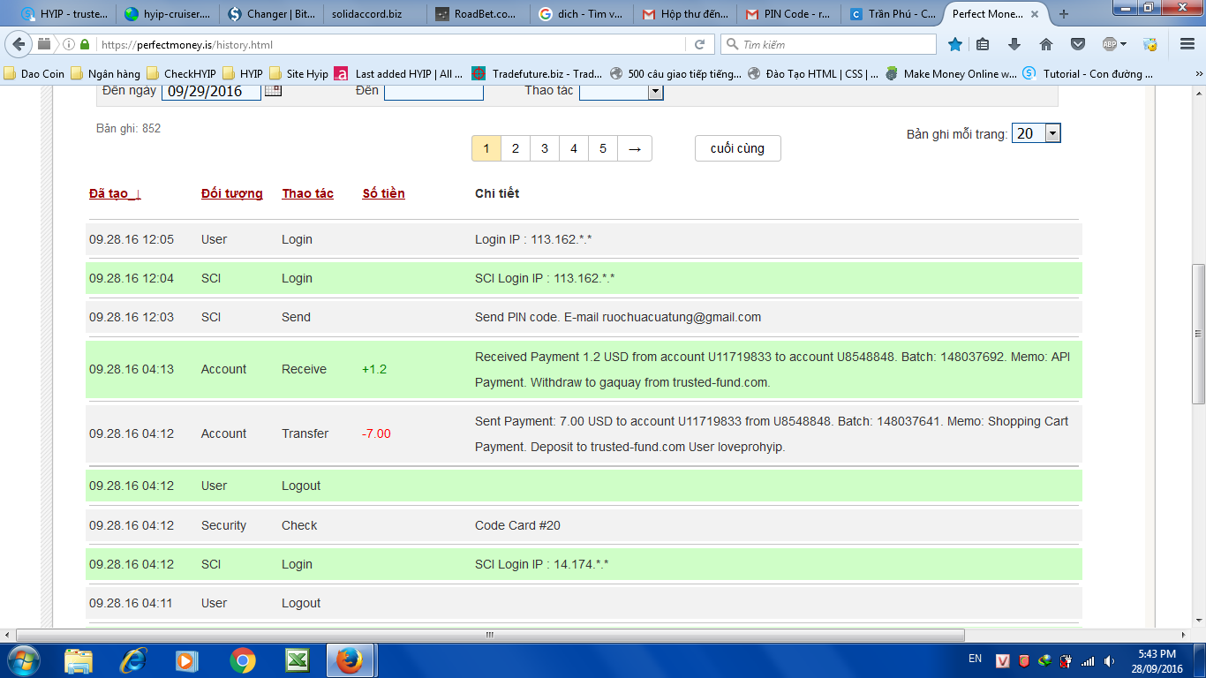
Task: Open the Site Hyip bookmarks folder
Action: tap(298, 74)
